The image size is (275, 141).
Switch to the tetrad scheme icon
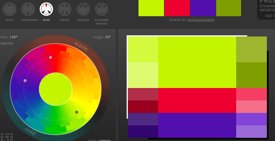65,9
